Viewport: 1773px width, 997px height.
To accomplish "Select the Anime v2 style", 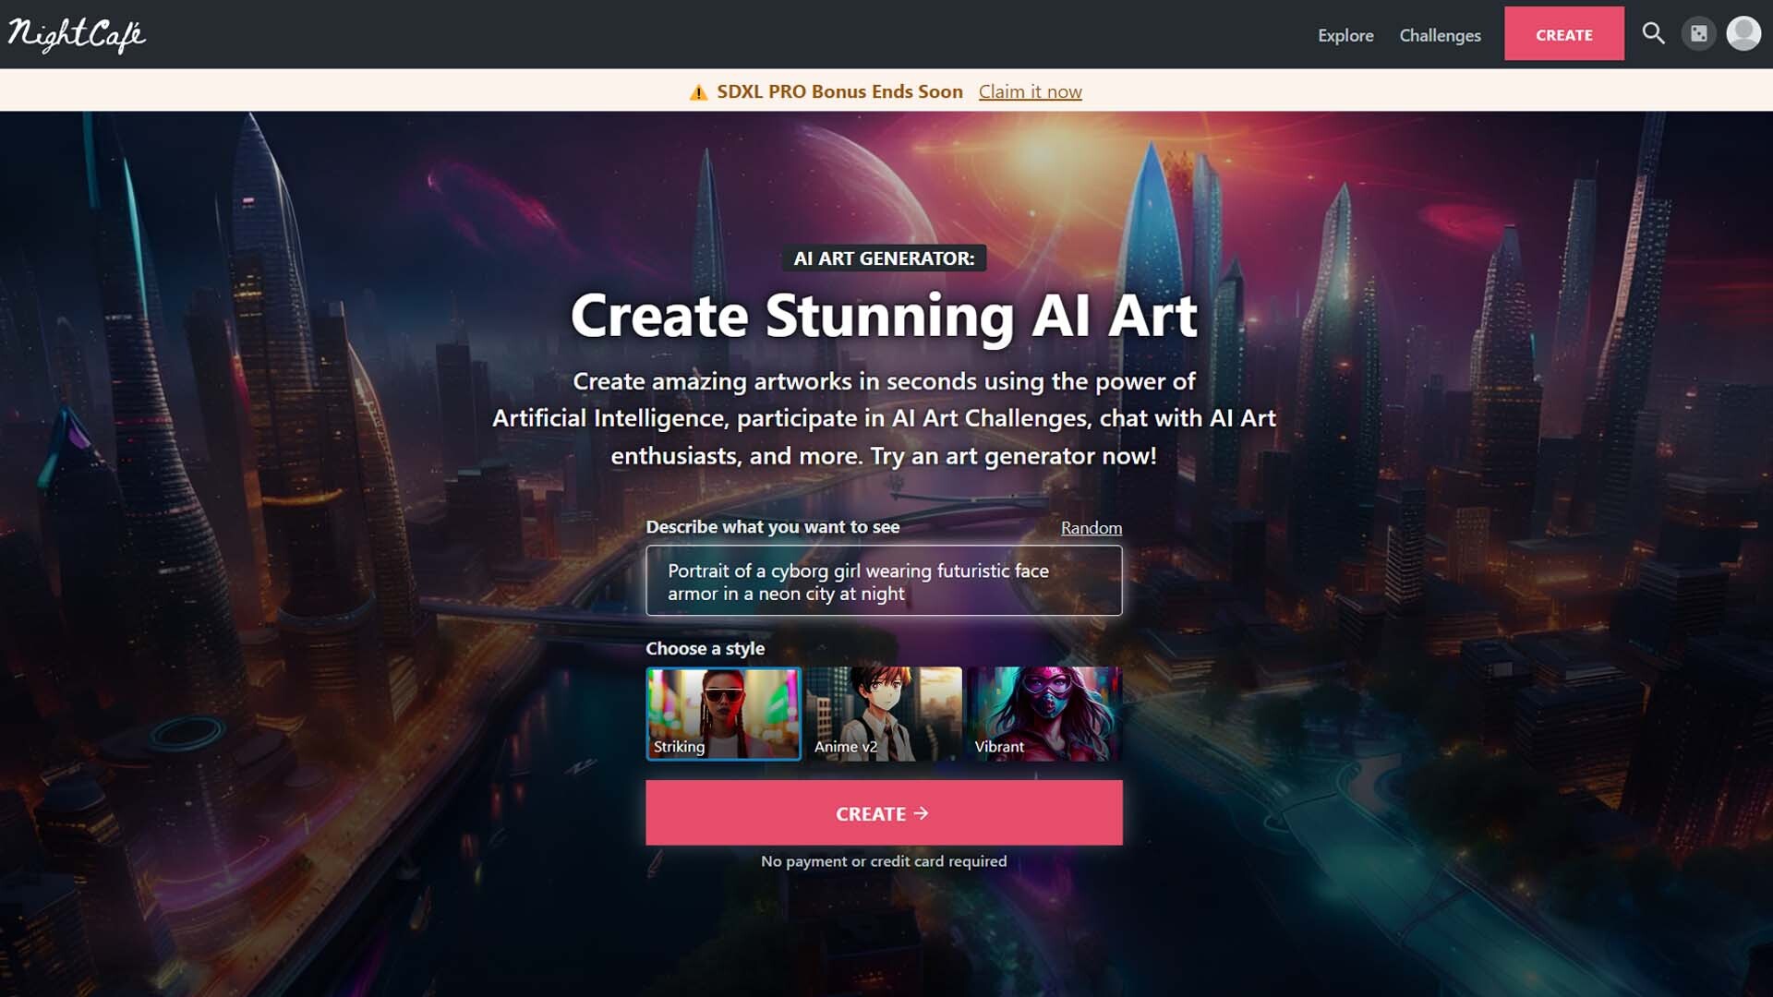I will [x=884, y=713].
